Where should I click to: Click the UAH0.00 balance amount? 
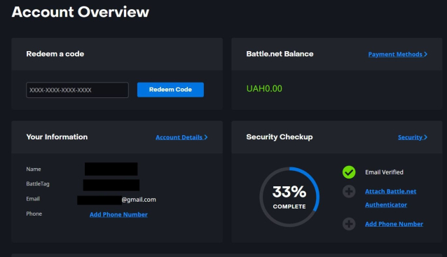pos(264,89)
